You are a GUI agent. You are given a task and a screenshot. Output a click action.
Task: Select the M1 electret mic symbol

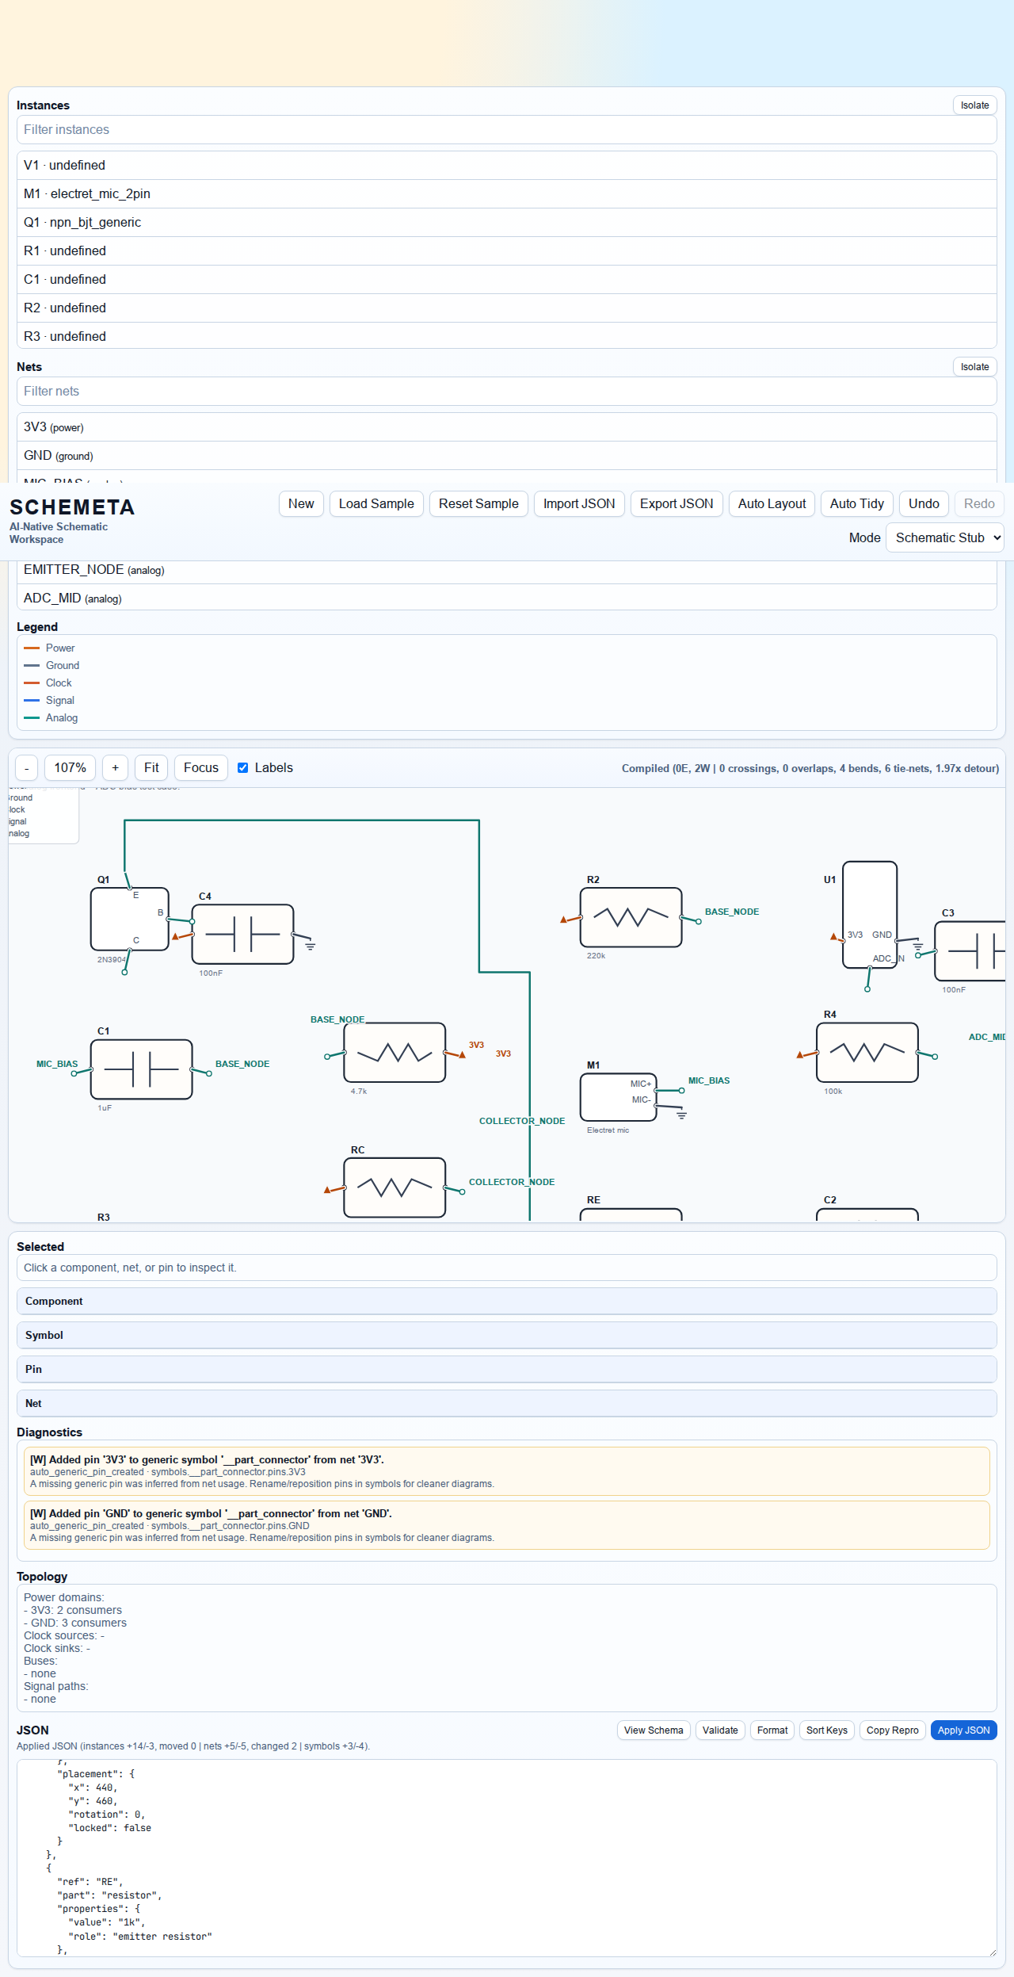coord(618,1096)
